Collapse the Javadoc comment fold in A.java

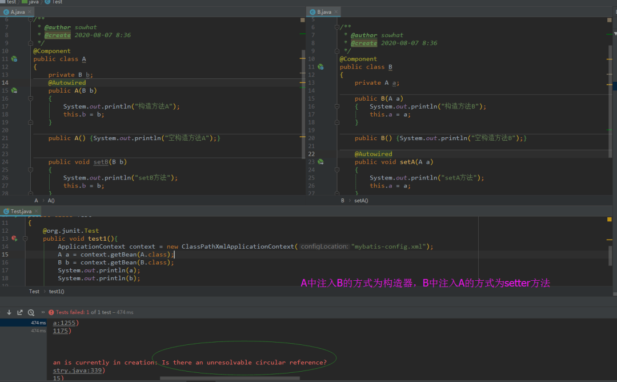click(30, 19)
